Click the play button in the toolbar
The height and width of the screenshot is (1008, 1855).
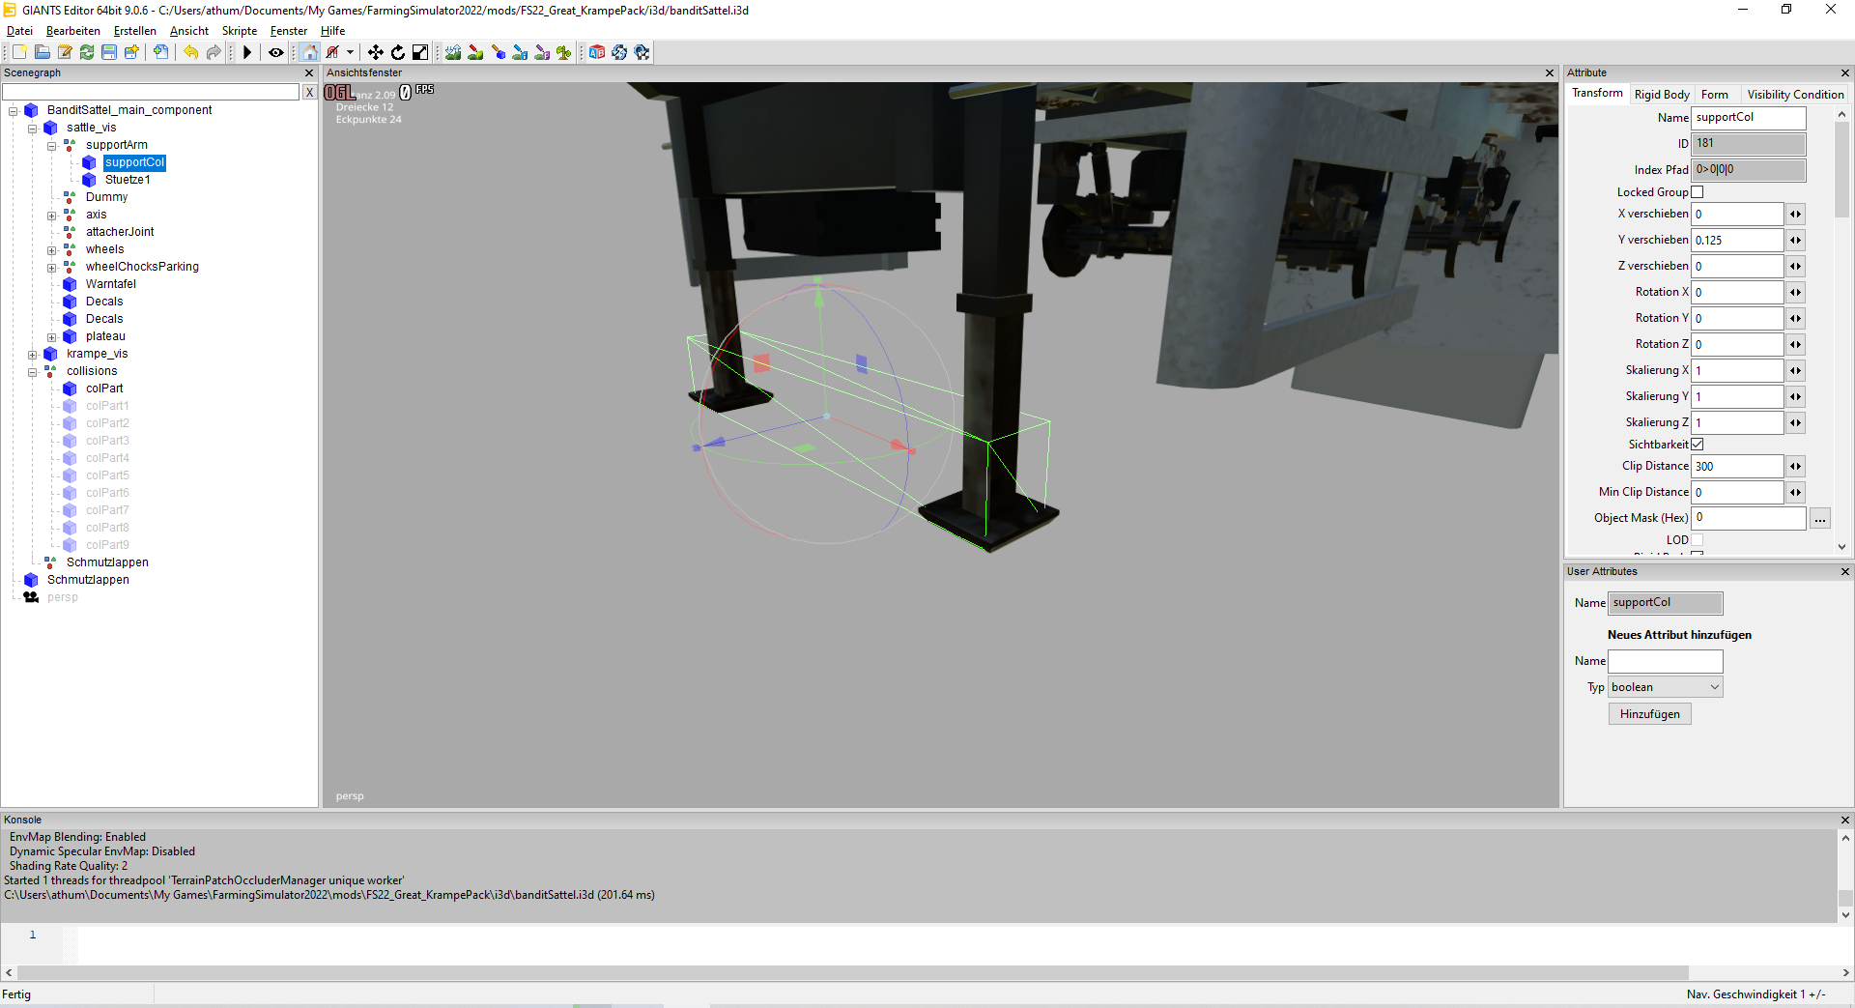point(247,52)
